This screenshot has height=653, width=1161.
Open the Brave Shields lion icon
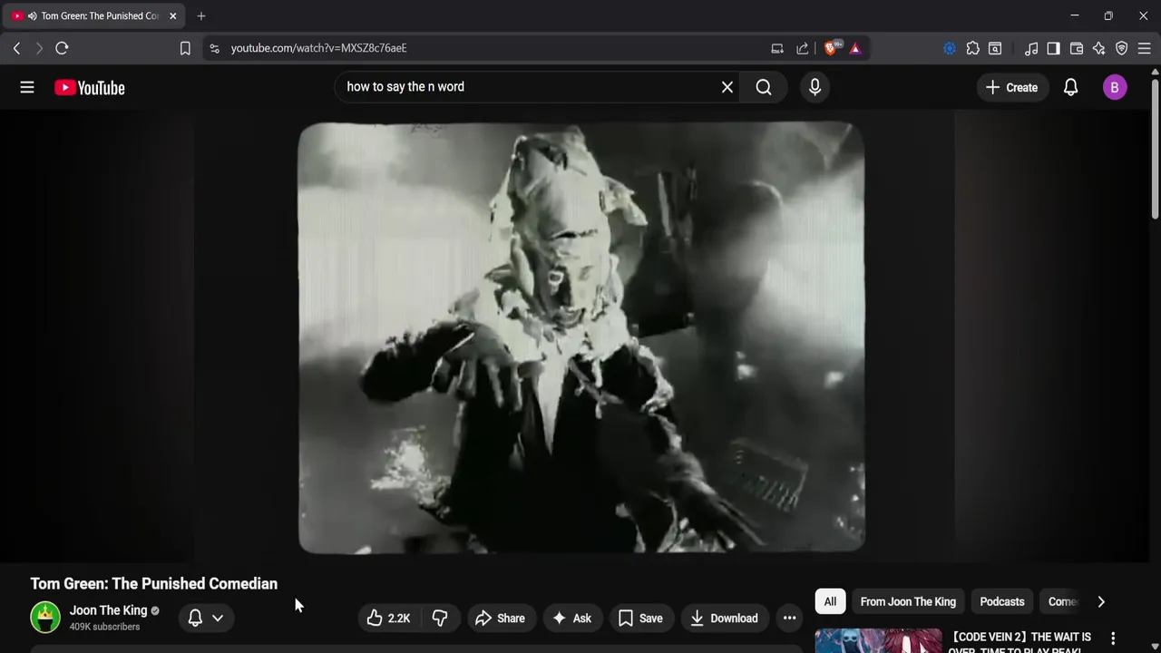point(831,48)
